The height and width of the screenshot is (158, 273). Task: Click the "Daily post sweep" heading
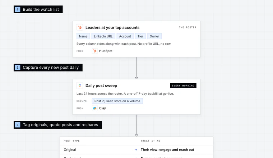click(101, 85)
